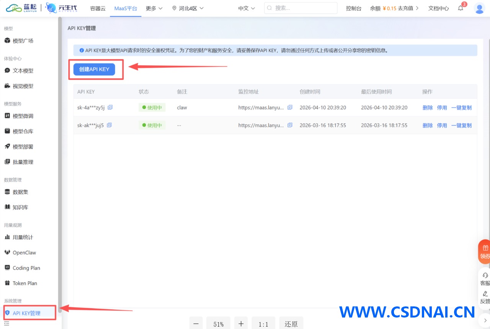Open the user avatar menu
Viewport: 490px width, 329px height.
[479, 8]
